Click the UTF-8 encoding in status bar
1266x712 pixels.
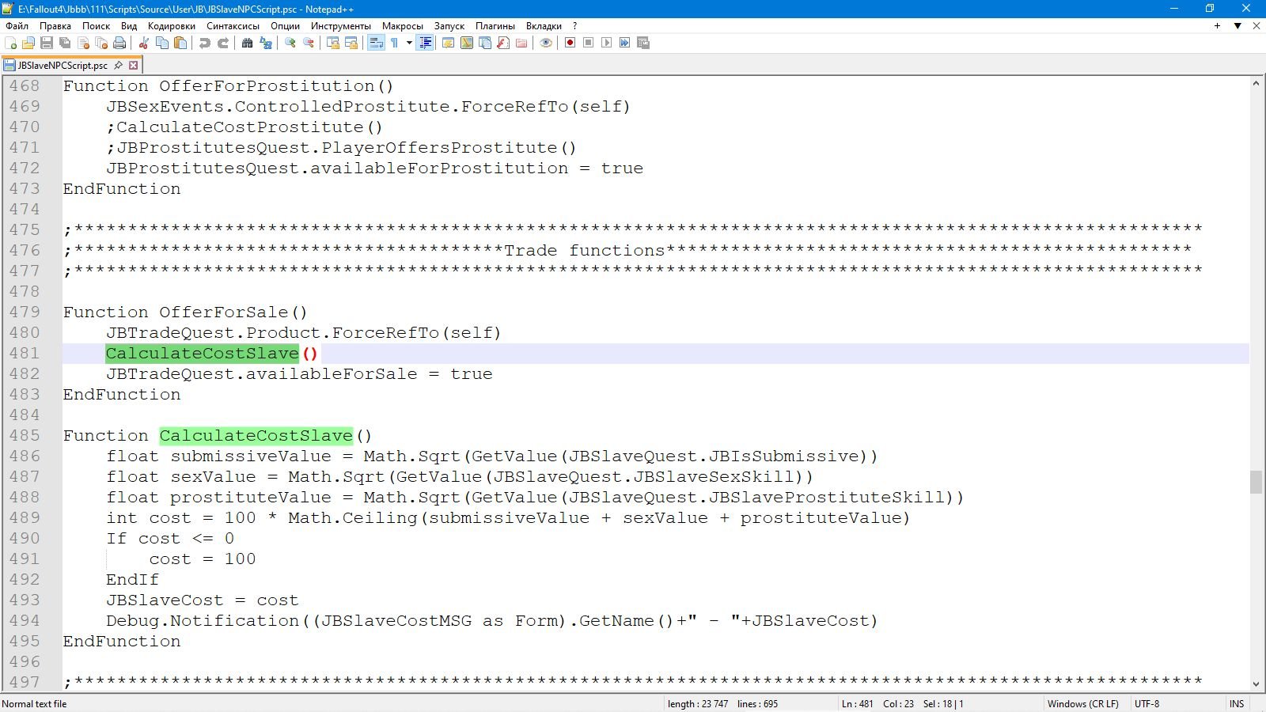coord(1147,703)
